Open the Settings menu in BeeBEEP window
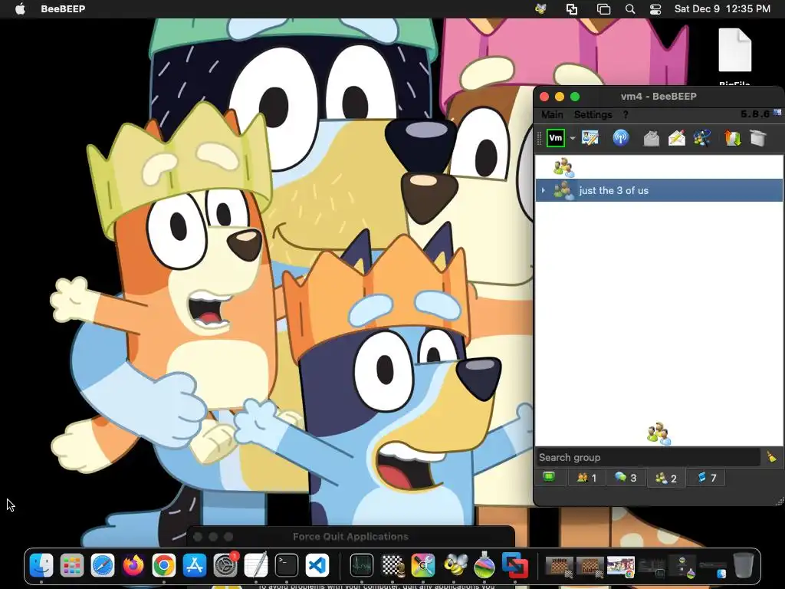This screenshot has height=589, width=785. [593, 115]
